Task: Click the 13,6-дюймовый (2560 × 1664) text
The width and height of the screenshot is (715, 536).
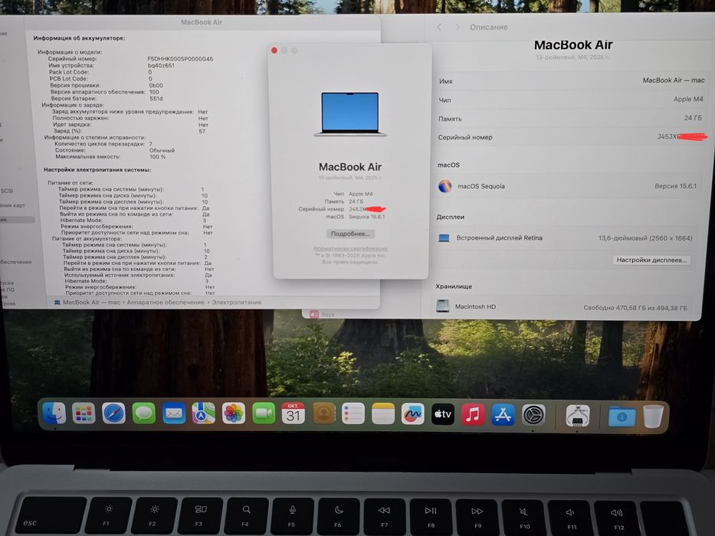Action: 645,238
